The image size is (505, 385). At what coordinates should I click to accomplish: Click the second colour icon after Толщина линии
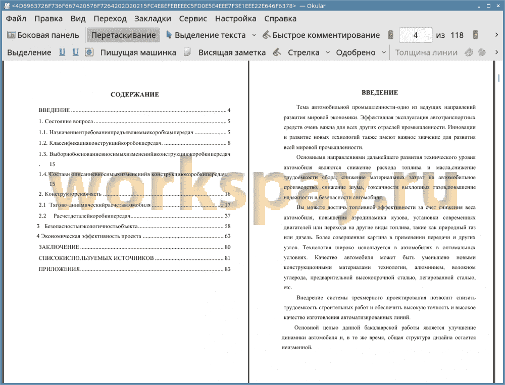(x=482, y=52)
